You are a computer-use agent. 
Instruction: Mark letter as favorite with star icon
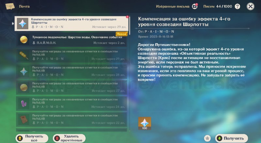click(207, 138)
